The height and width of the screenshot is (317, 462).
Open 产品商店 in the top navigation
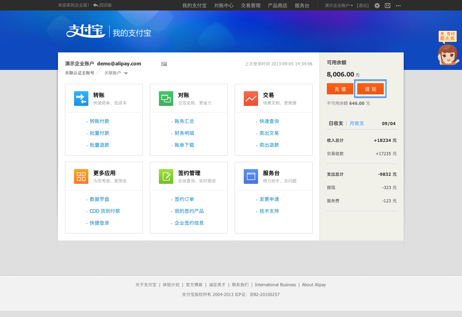pyautogui.click(x=278, y=6)
